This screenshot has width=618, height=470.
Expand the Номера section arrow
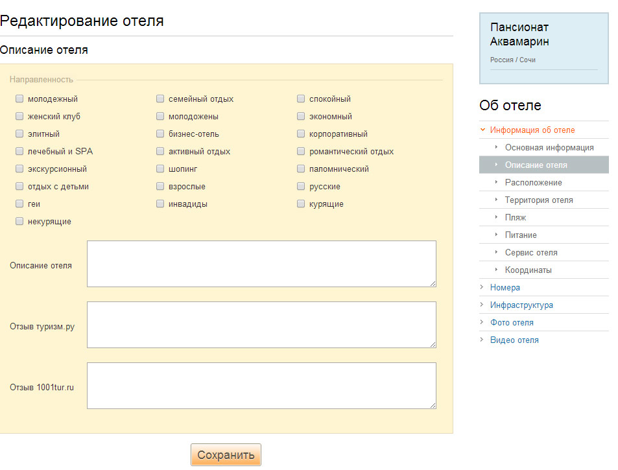(x=482, y=287)
